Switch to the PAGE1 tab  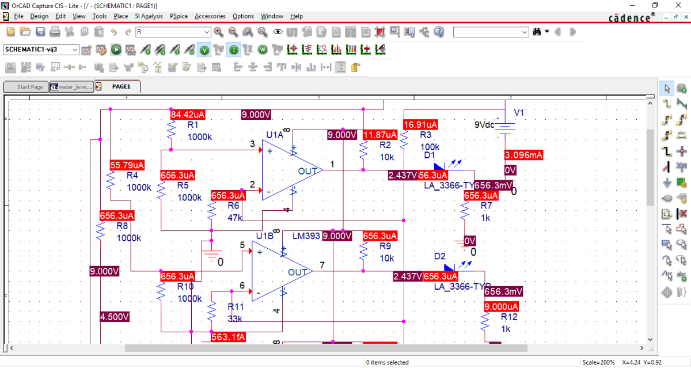coord(117,87)
